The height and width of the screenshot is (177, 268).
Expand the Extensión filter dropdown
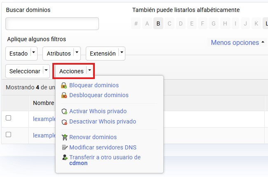pos(105,54)
